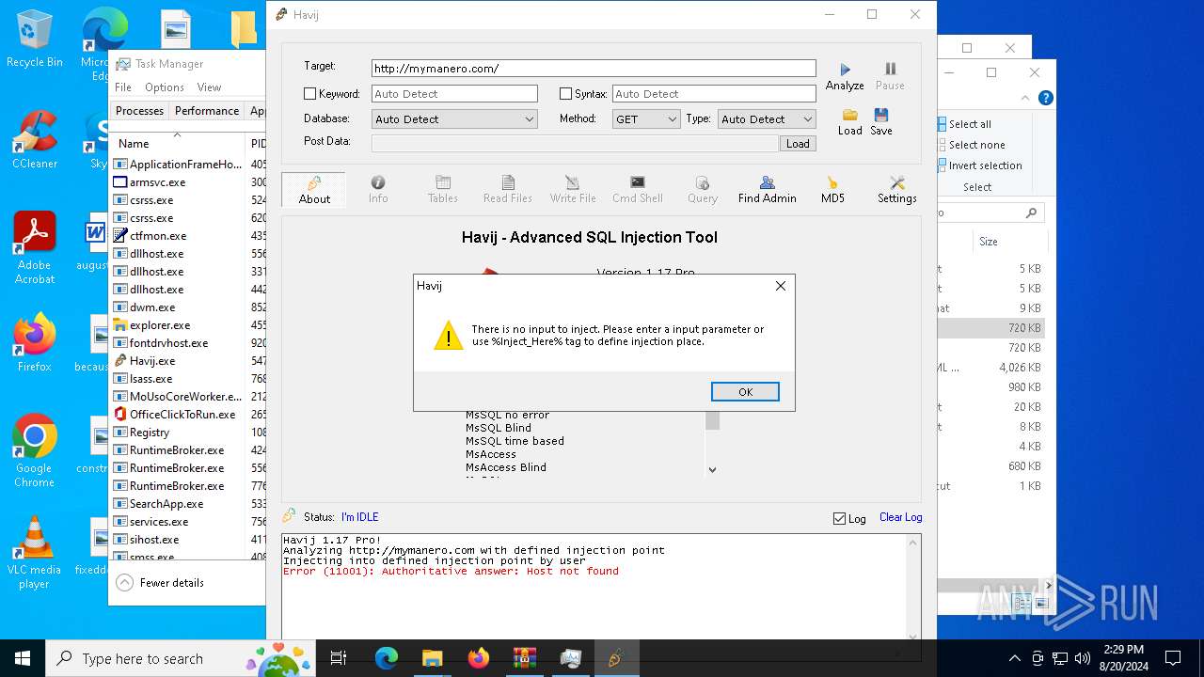The height and width of the screenshot is (677, 1204).
Task: Open Microsoft Edge from the taskbar
Action: [x=387, y=658]
